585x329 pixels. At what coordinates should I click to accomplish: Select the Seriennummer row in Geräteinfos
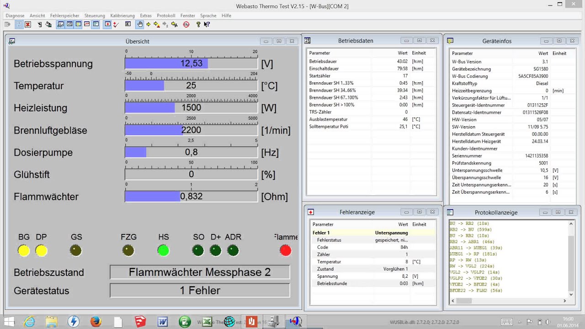click(512, 156)
